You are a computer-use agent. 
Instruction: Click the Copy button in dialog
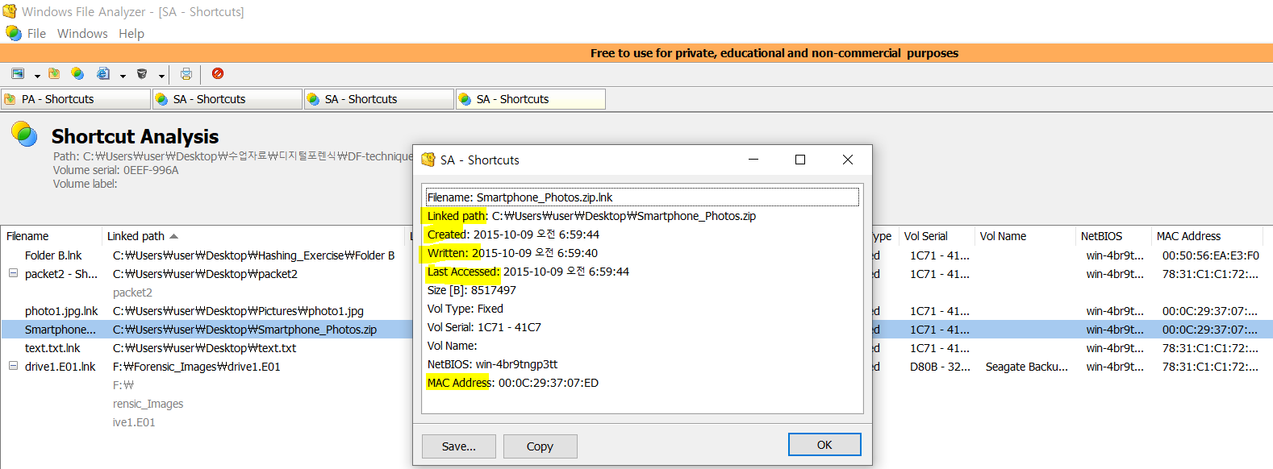540,446
